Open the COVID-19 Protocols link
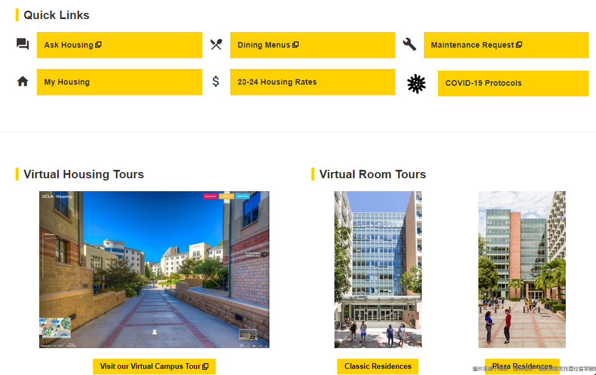Viewport: 596px width, 375px height. 513,84
